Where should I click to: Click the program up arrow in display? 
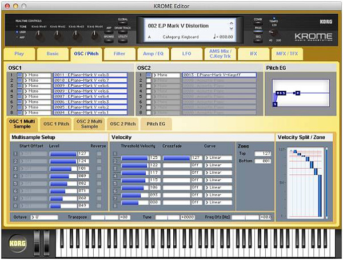pyautogui.click(x=232, y=23)
